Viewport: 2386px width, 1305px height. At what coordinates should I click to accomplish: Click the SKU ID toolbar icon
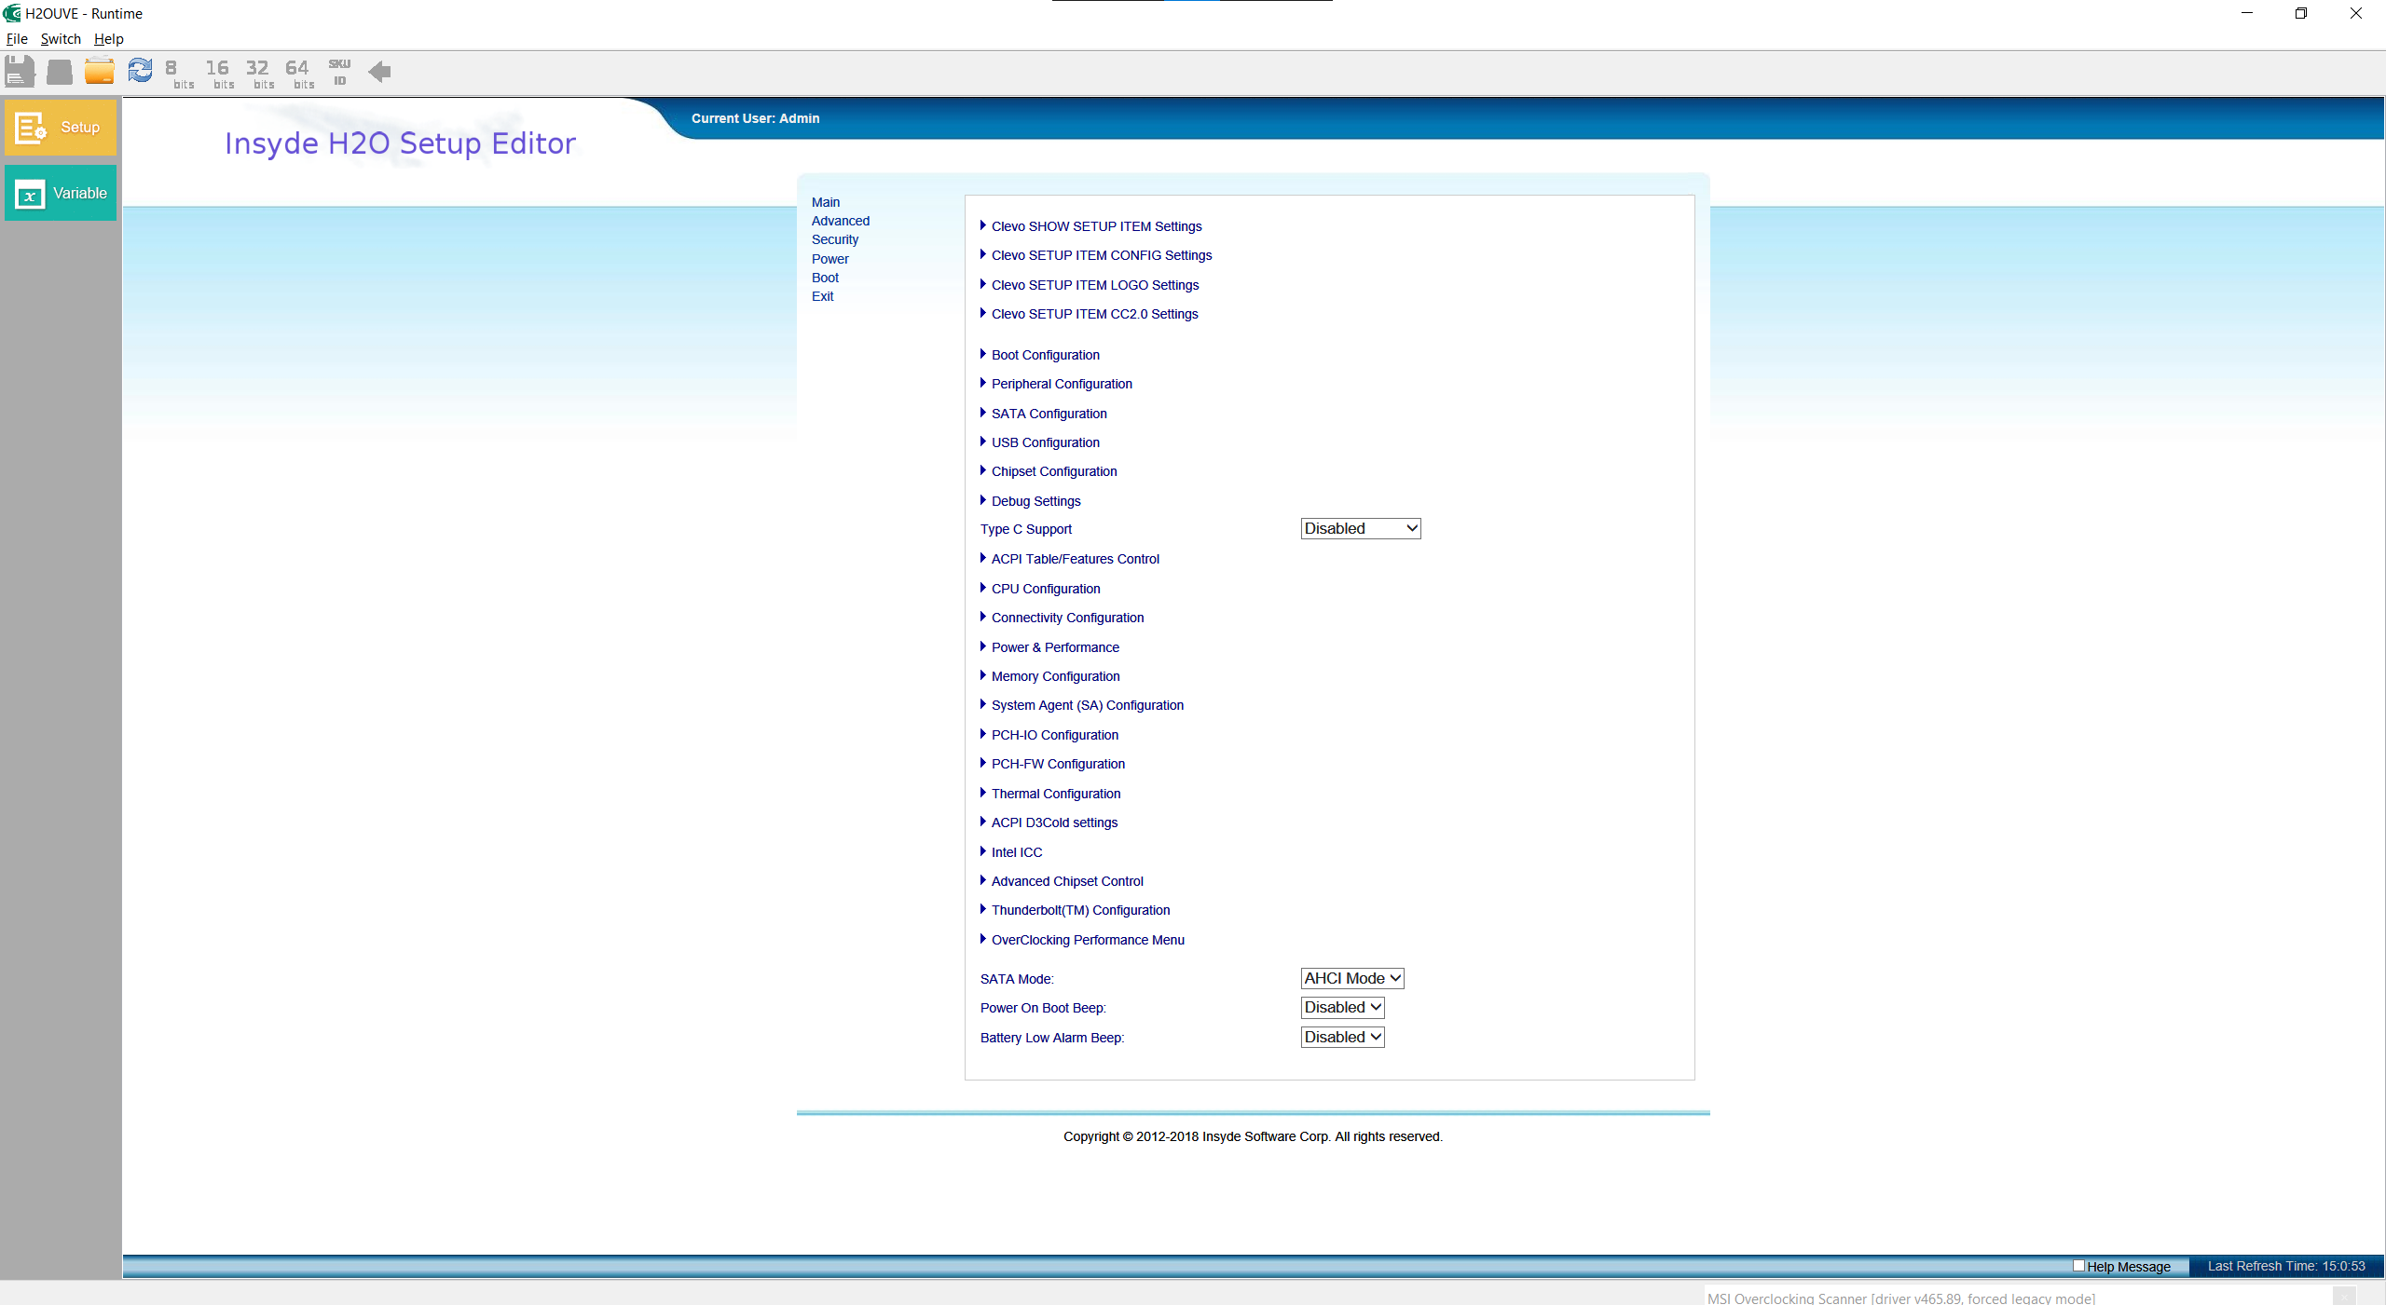(x=339, y=72)
